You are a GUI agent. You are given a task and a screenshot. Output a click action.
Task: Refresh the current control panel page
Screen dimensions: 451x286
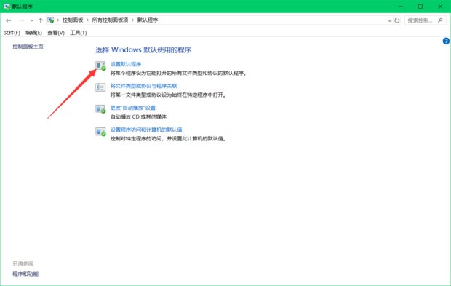(397, 20)
